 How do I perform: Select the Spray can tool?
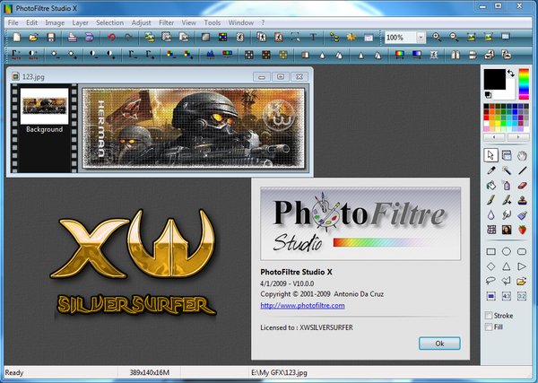pos(507,186)
